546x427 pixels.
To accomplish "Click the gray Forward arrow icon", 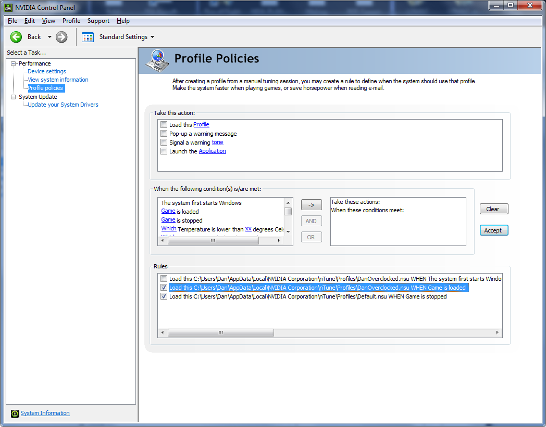I will click(61, 37).
